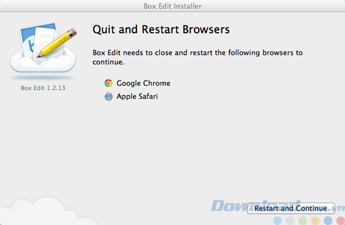
Task: Click the Quit and Restart Browsers heading
Action: [161, 29]
